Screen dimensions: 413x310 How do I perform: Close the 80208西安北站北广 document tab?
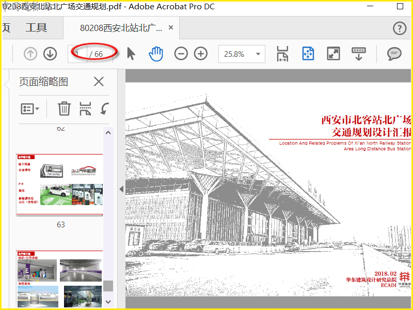coord(171,27)
